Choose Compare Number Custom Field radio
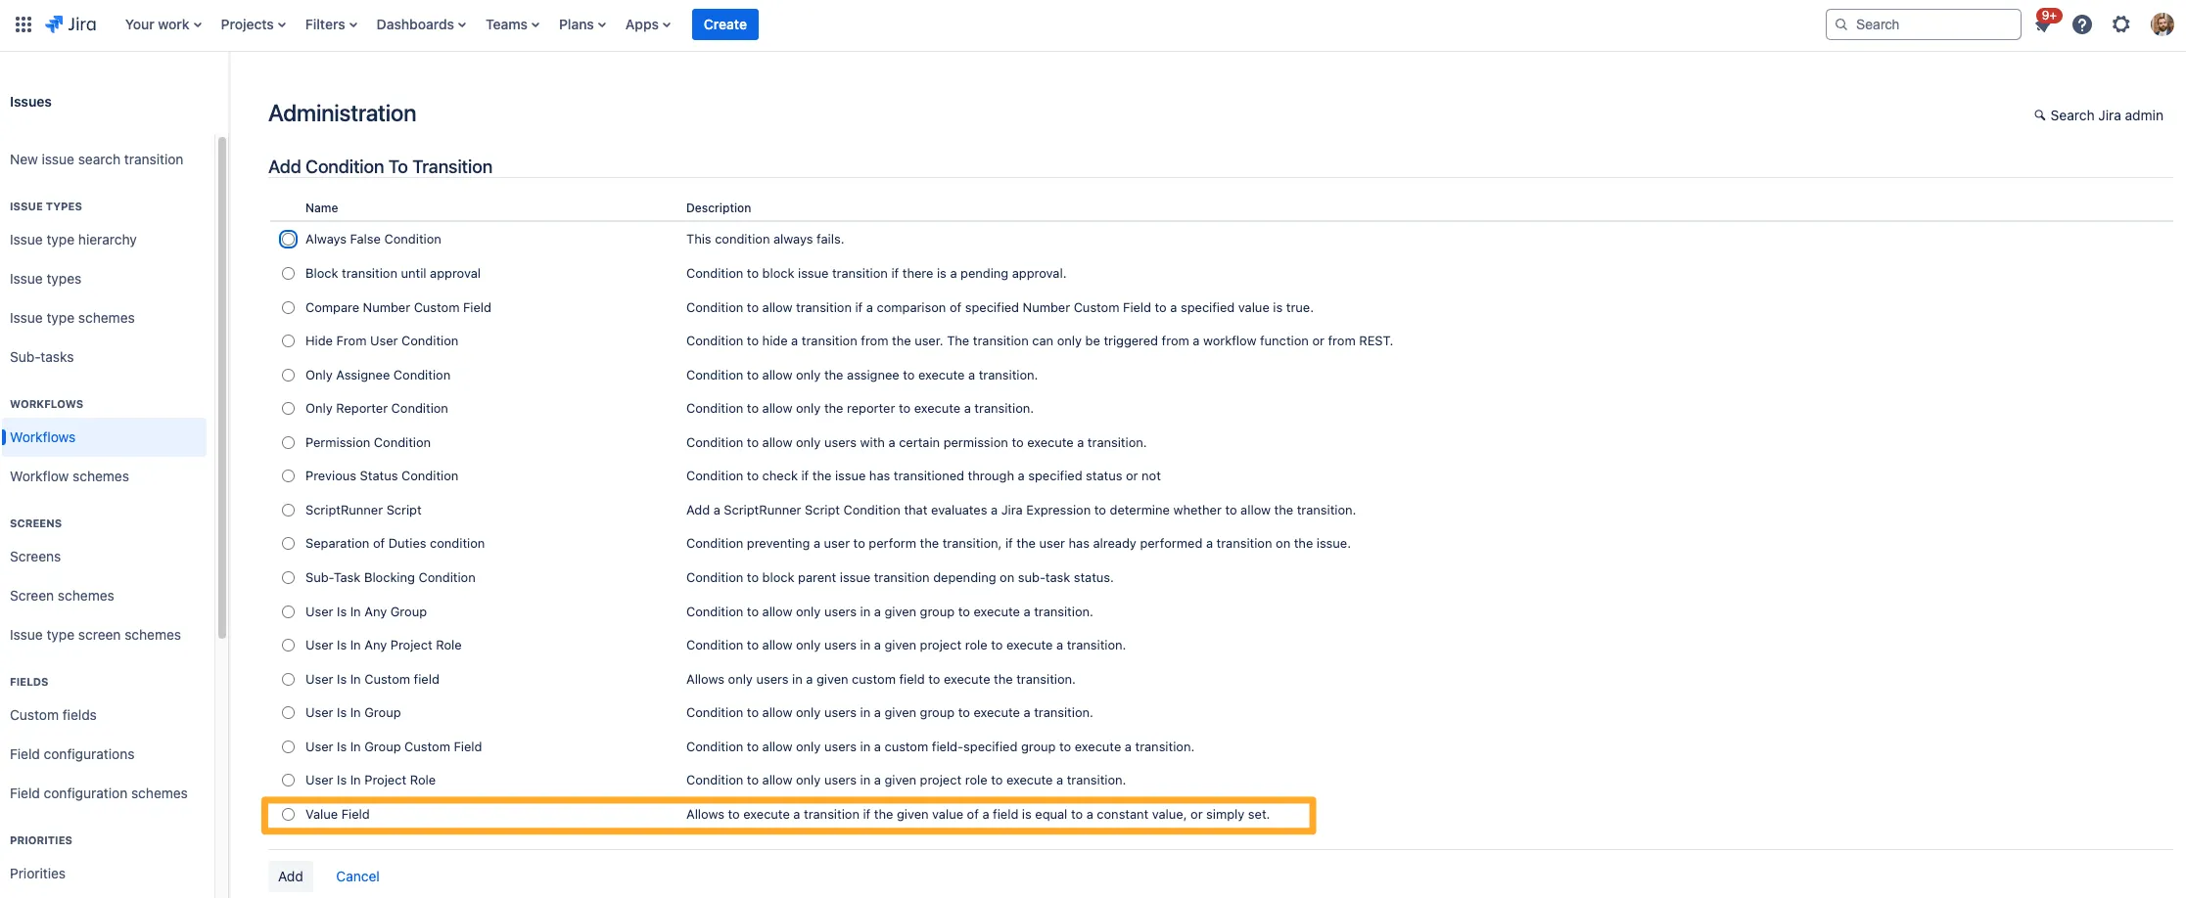 pyautogui.click(x=288, y=307)
